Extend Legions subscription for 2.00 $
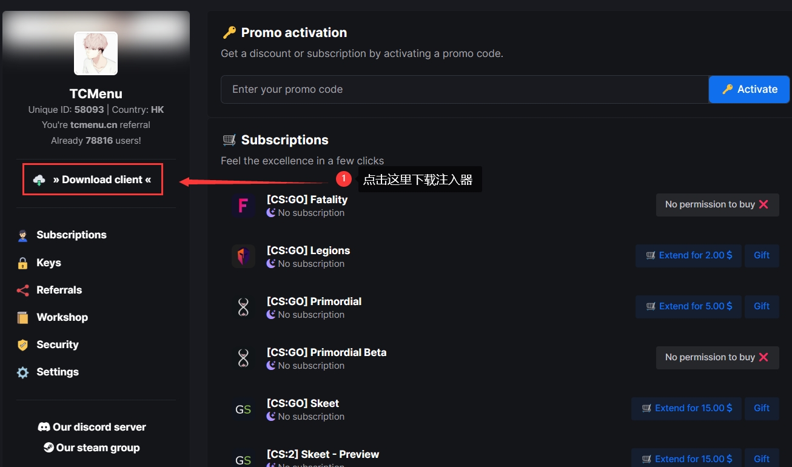Viewport: 792px width, 467px height. 688,256
